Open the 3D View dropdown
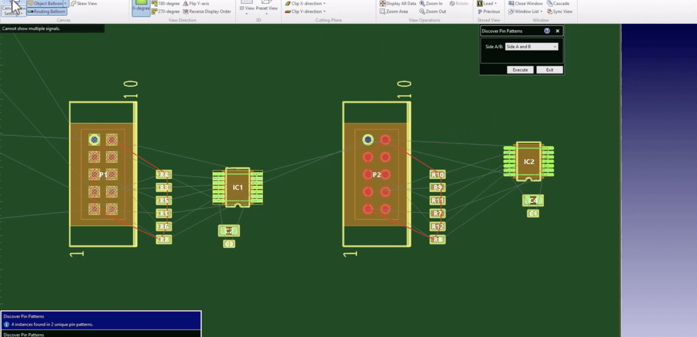Screen dimensions: 697x337 point(246,8)
